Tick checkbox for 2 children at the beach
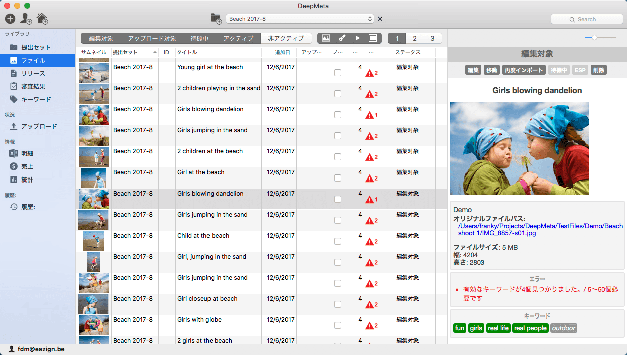This screenshot has height=355, width=627. tap(338, 157)
